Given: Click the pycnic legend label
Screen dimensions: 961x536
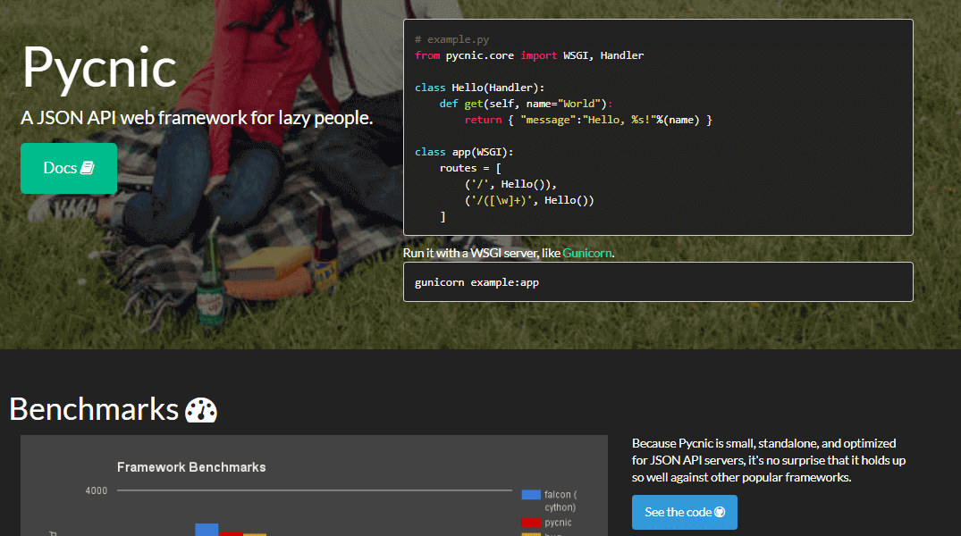Looking at the screenshot, I should (558, 523).
